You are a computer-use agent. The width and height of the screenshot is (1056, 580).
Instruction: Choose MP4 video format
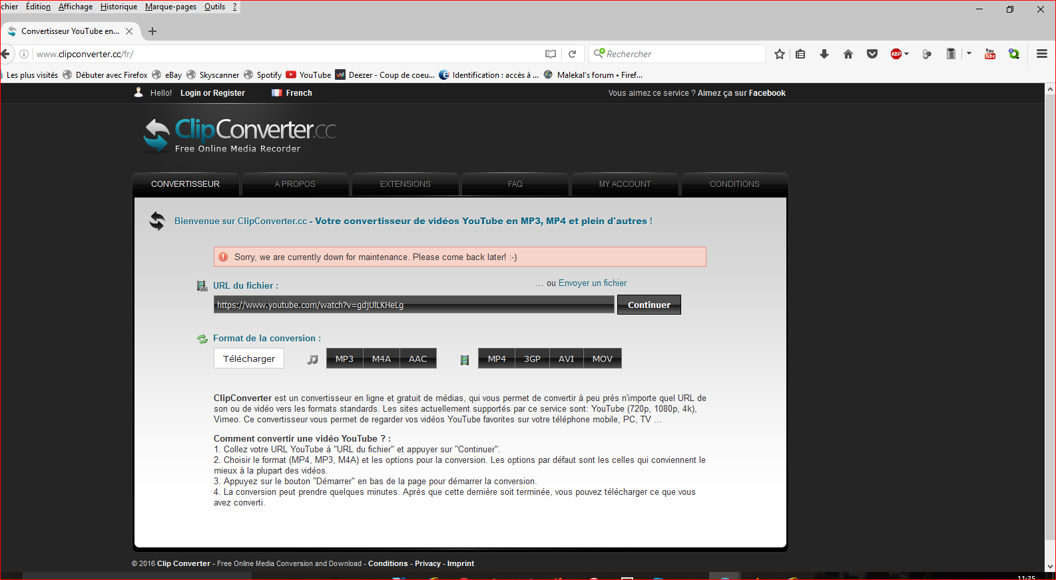[x=497, y=359]
